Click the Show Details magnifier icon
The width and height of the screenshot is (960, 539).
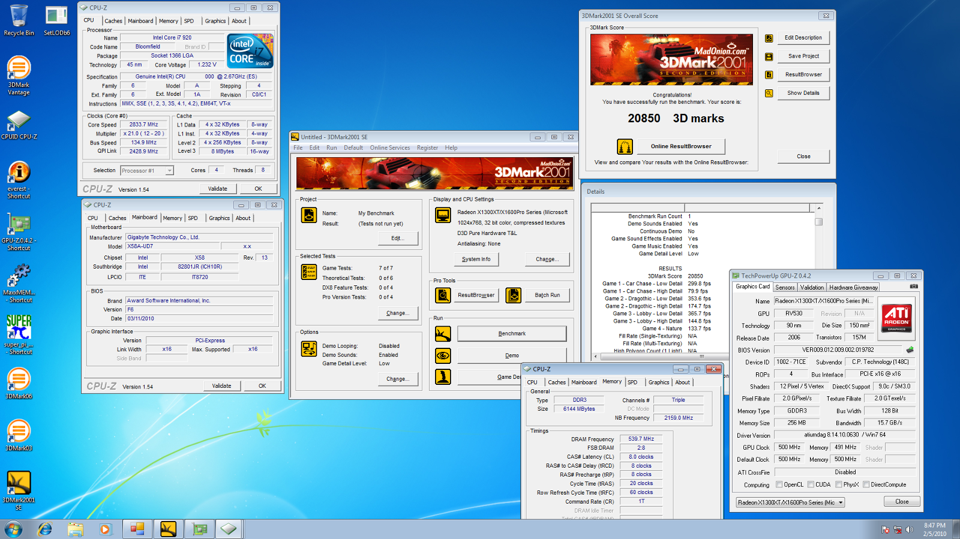point(769,94)
